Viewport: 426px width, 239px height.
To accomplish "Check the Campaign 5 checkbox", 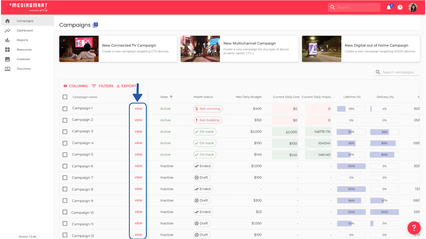I will tap(65, 154).
